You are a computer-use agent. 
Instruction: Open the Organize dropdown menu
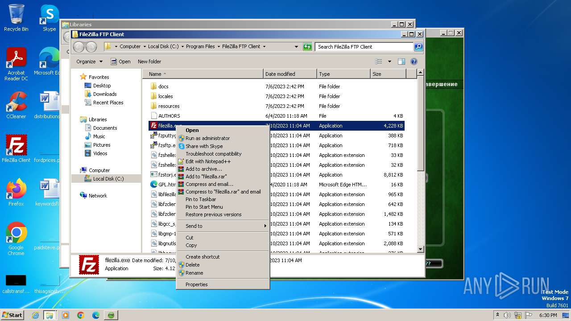coord(89,62)
